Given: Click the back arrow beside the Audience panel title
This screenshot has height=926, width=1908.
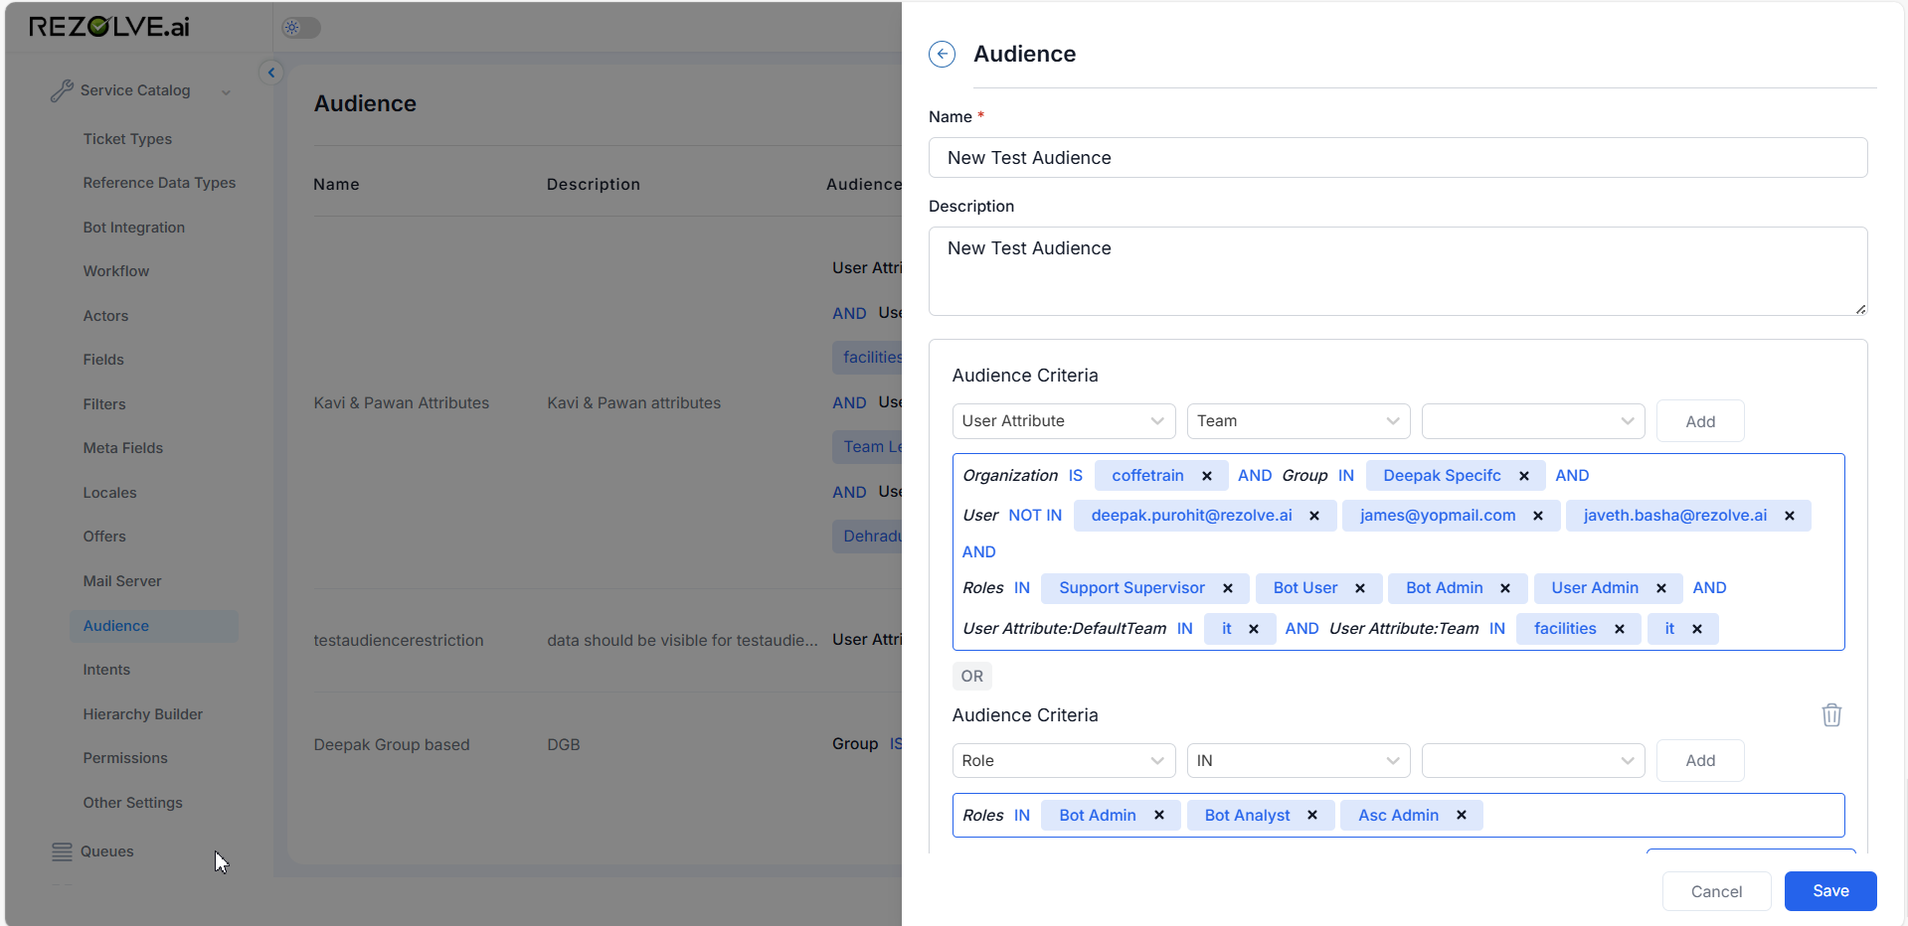Looking at the screenshot, I should (942, 54).
